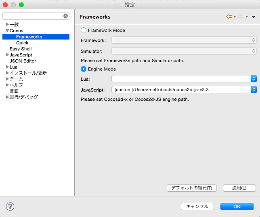Image resolution: width=260 pixels, height=217 pixels.
Task: Open the Lua engine path dropdown
Action: pos(254,79)
